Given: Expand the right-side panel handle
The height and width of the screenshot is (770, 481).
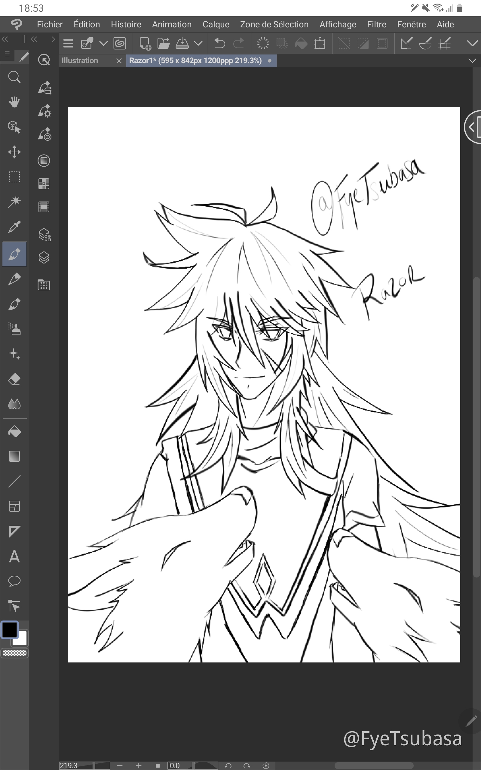Looking at the screenshot, I should tap(473, 127).
